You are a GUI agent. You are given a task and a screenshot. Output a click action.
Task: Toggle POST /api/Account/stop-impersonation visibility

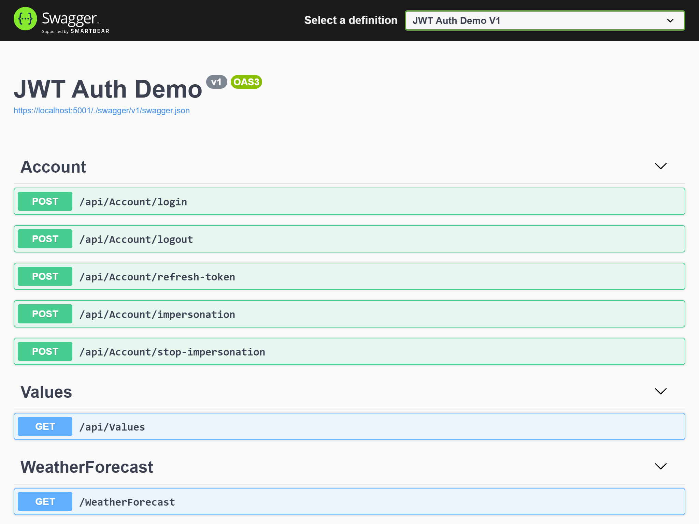tap(350, 351)
